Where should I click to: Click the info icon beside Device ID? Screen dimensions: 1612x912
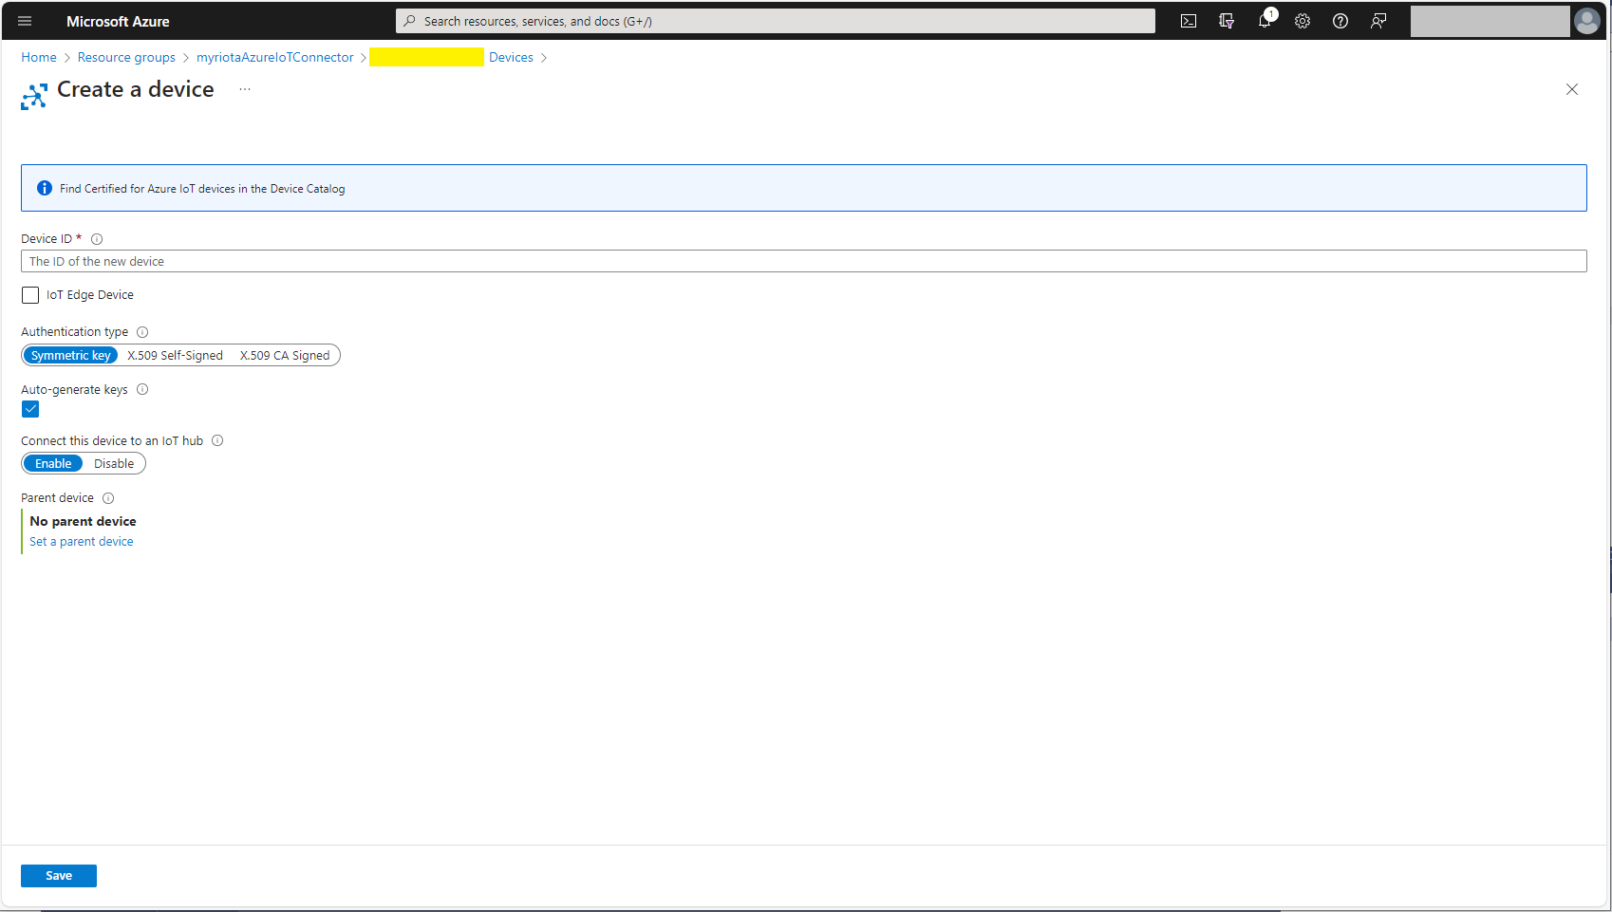(x=97, y=239)
